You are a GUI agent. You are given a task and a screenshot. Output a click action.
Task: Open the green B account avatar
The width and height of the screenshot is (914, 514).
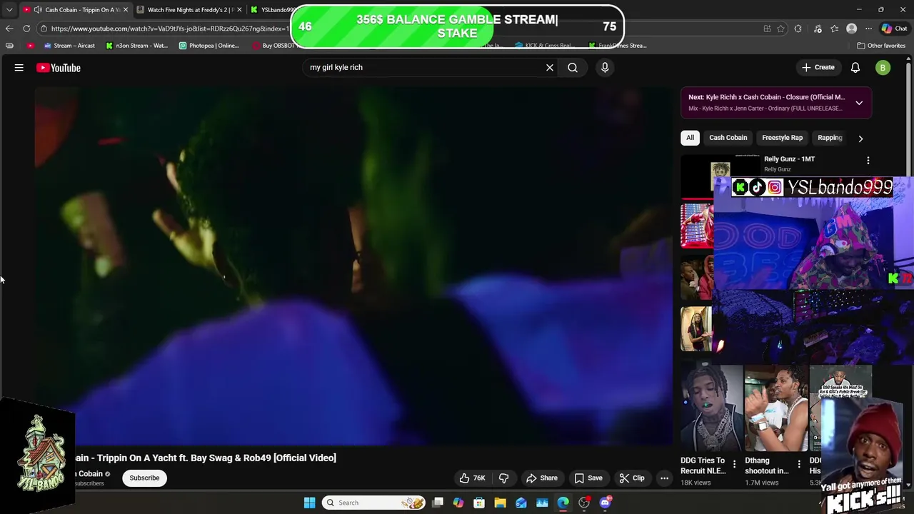[883, 68]
